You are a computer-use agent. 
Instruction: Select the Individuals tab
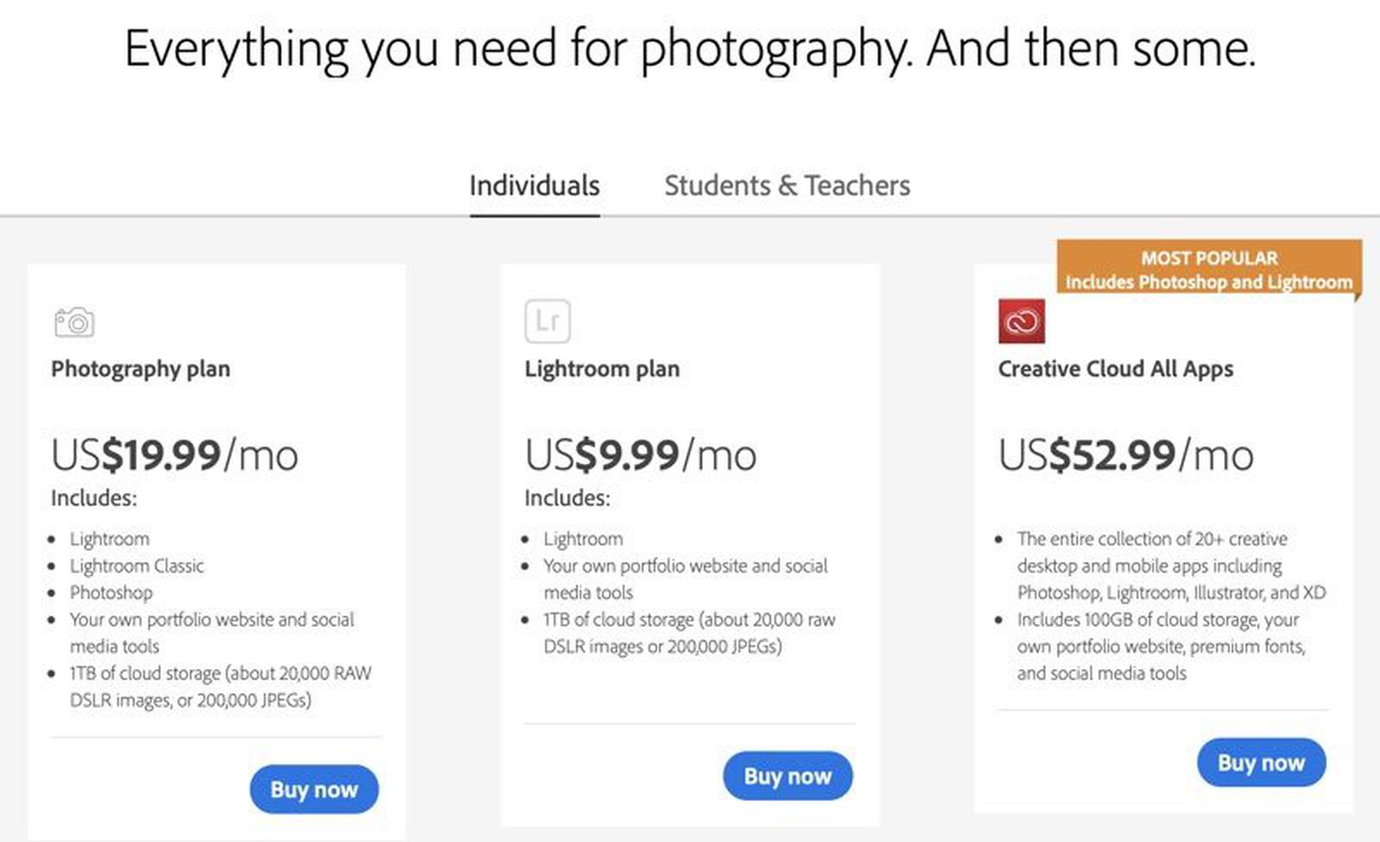click(535, 185)
